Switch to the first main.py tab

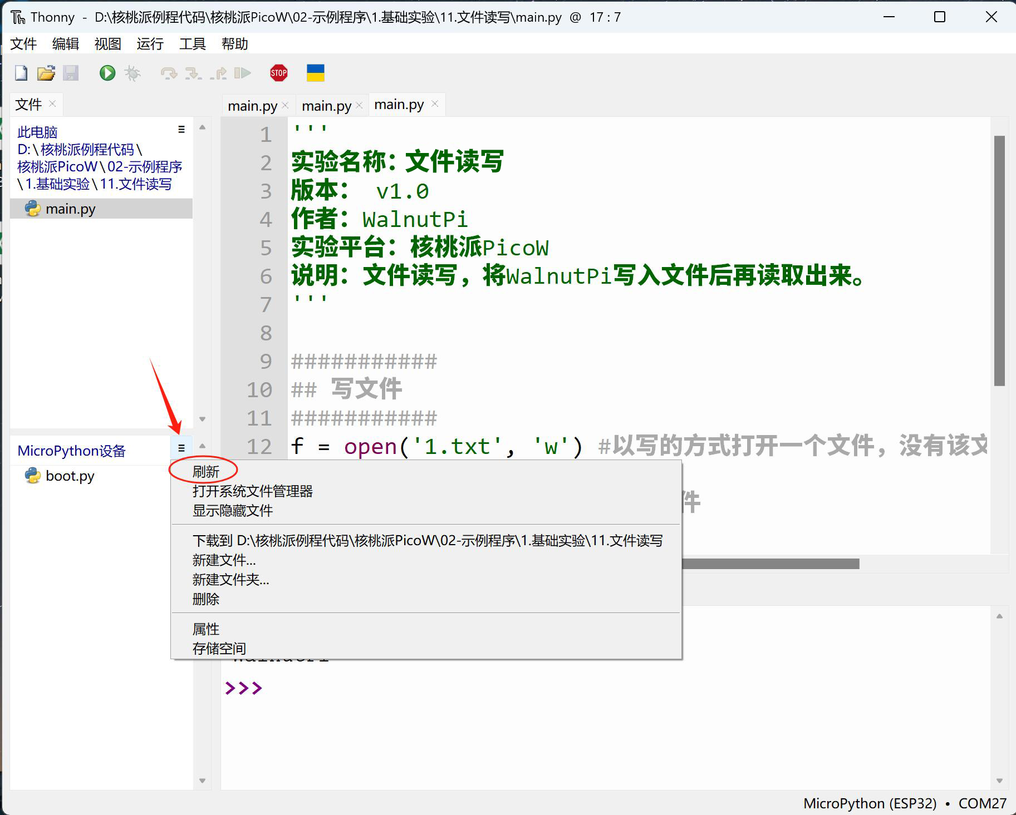[x=252, y=106]
